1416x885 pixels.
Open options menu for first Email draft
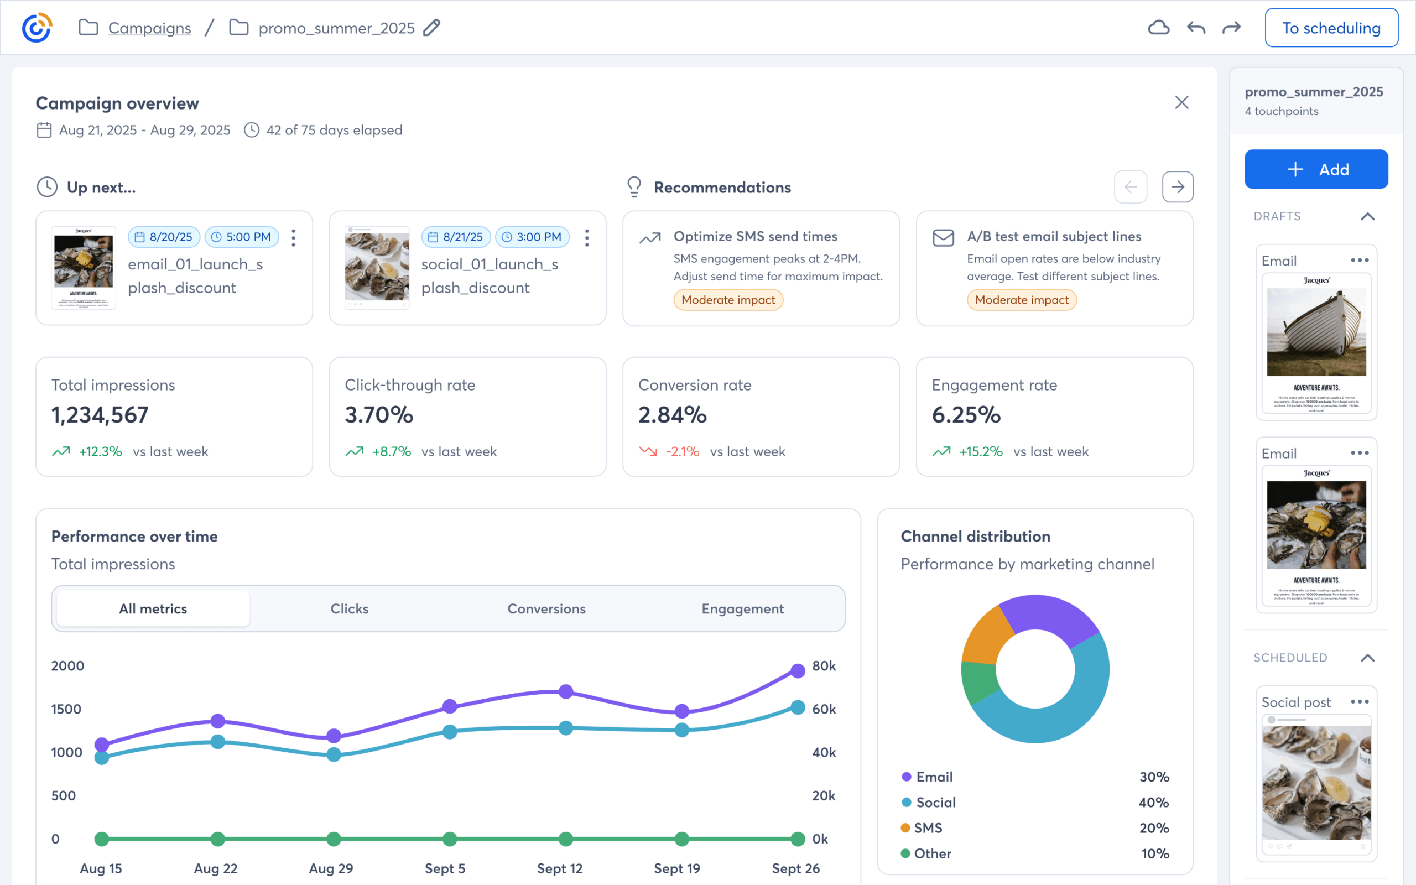(x=1359, y=260)
